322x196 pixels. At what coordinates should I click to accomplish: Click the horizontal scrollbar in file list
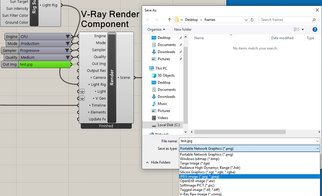tap(240, 132)
